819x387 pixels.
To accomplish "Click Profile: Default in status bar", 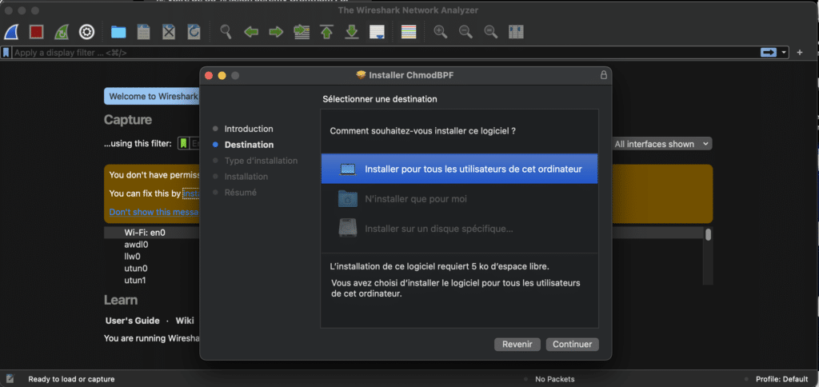I will tap(782, 379).
